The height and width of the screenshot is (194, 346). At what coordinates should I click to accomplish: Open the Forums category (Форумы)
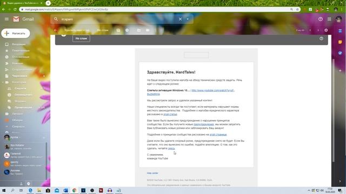tap(20, 101)
